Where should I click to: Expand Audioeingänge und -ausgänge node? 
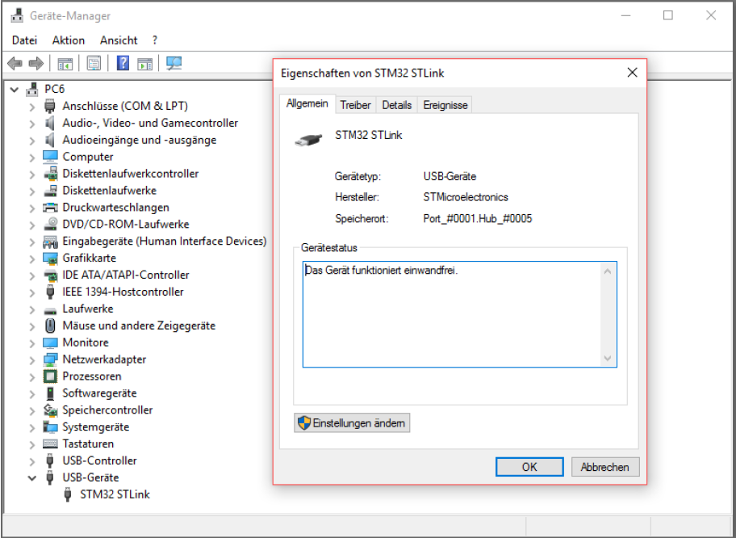point(32,141)
